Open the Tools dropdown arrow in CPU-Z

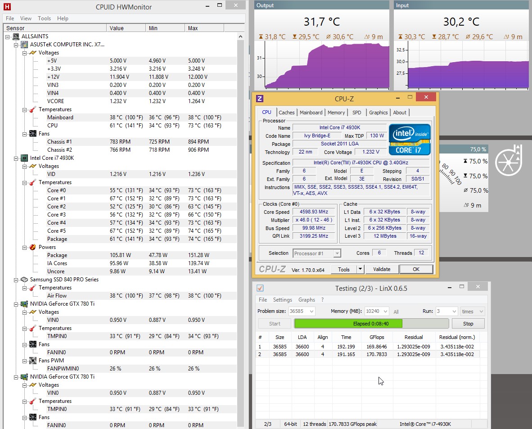point(360,269)
